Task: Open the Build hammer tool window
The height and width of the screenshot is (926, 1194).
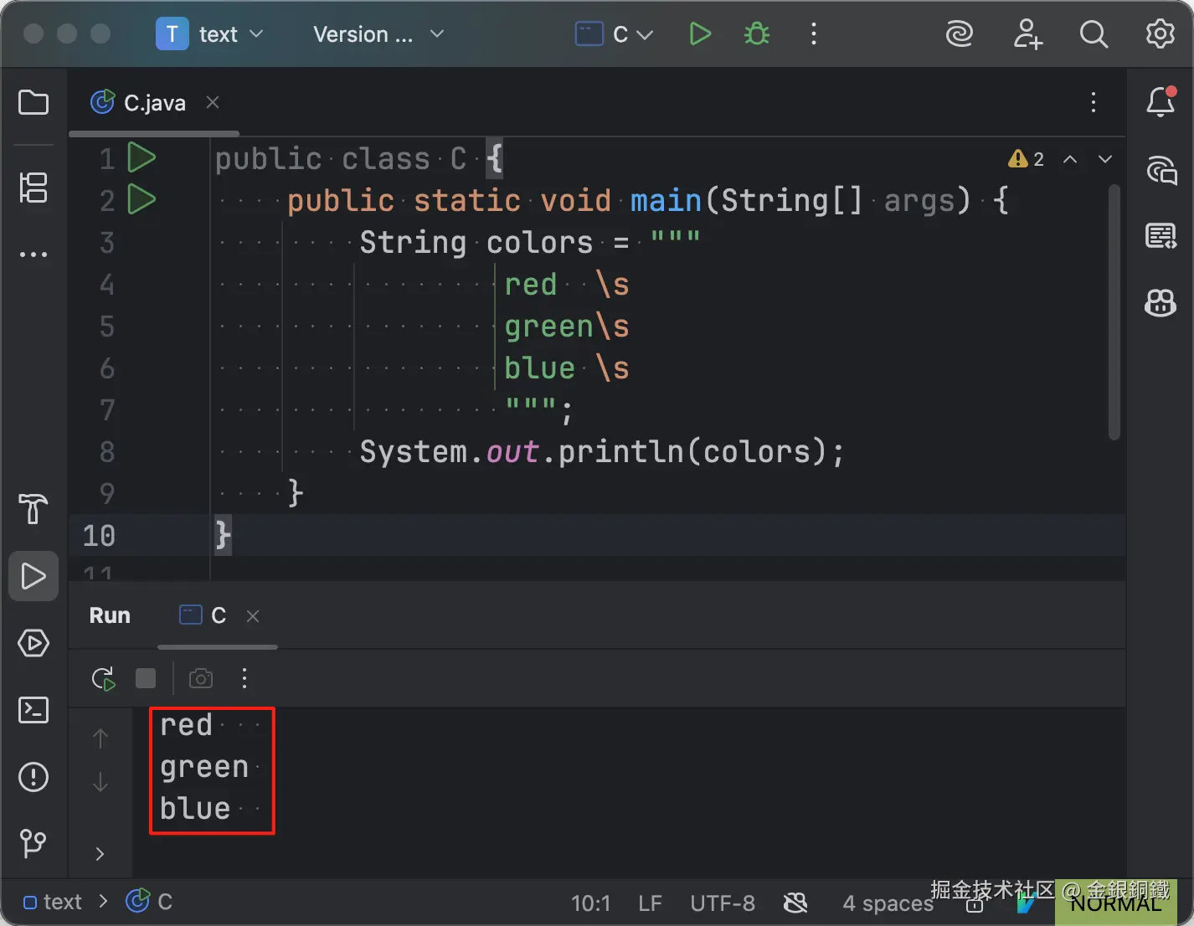Action: (33, 508)
